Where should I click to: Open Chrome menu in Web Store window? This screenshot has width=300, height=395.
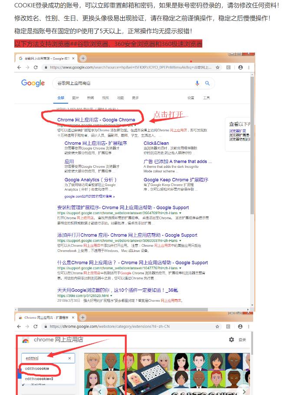(249, 326)
